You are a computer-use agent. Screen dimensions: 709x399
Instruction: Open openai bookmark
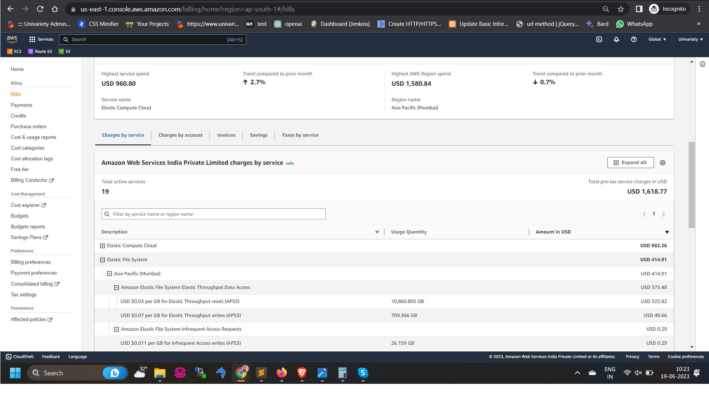pyautogui.click(x=288, y=24)
